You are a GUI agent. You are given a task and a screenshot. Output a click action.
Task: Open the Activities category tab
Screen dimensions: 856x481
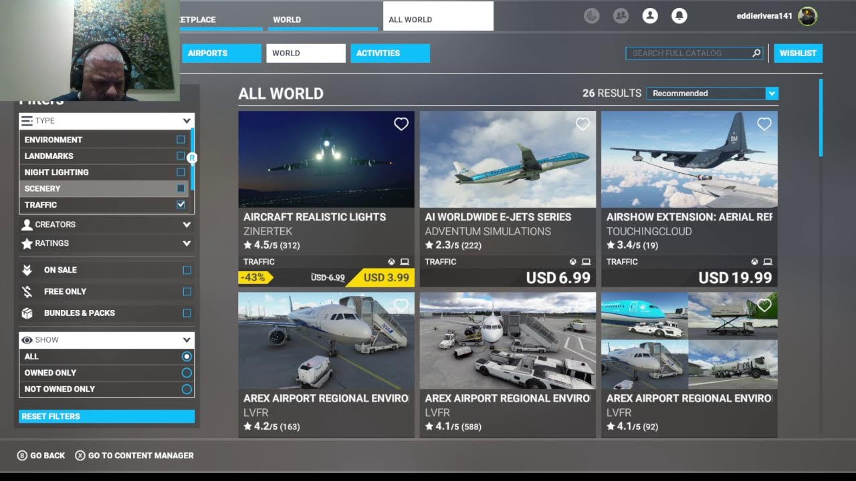point(390,53)
